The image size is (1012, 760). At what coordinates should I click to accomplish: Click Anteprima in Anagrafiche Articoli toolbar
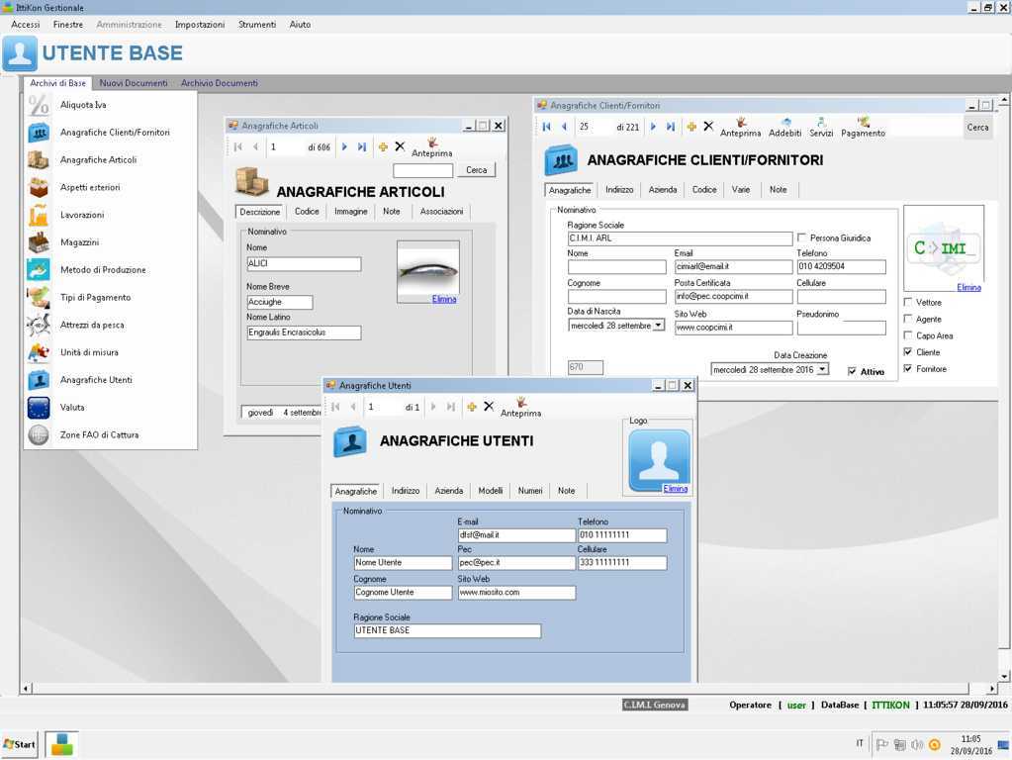tap(431, 147)
